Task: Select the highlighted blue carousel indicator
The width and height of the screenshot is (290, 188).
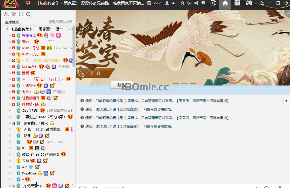Action: coord(184,83)
